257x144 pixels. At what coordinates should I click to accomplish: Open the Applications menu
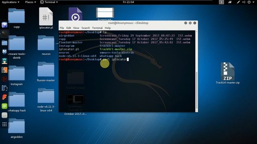pos(10,2)
